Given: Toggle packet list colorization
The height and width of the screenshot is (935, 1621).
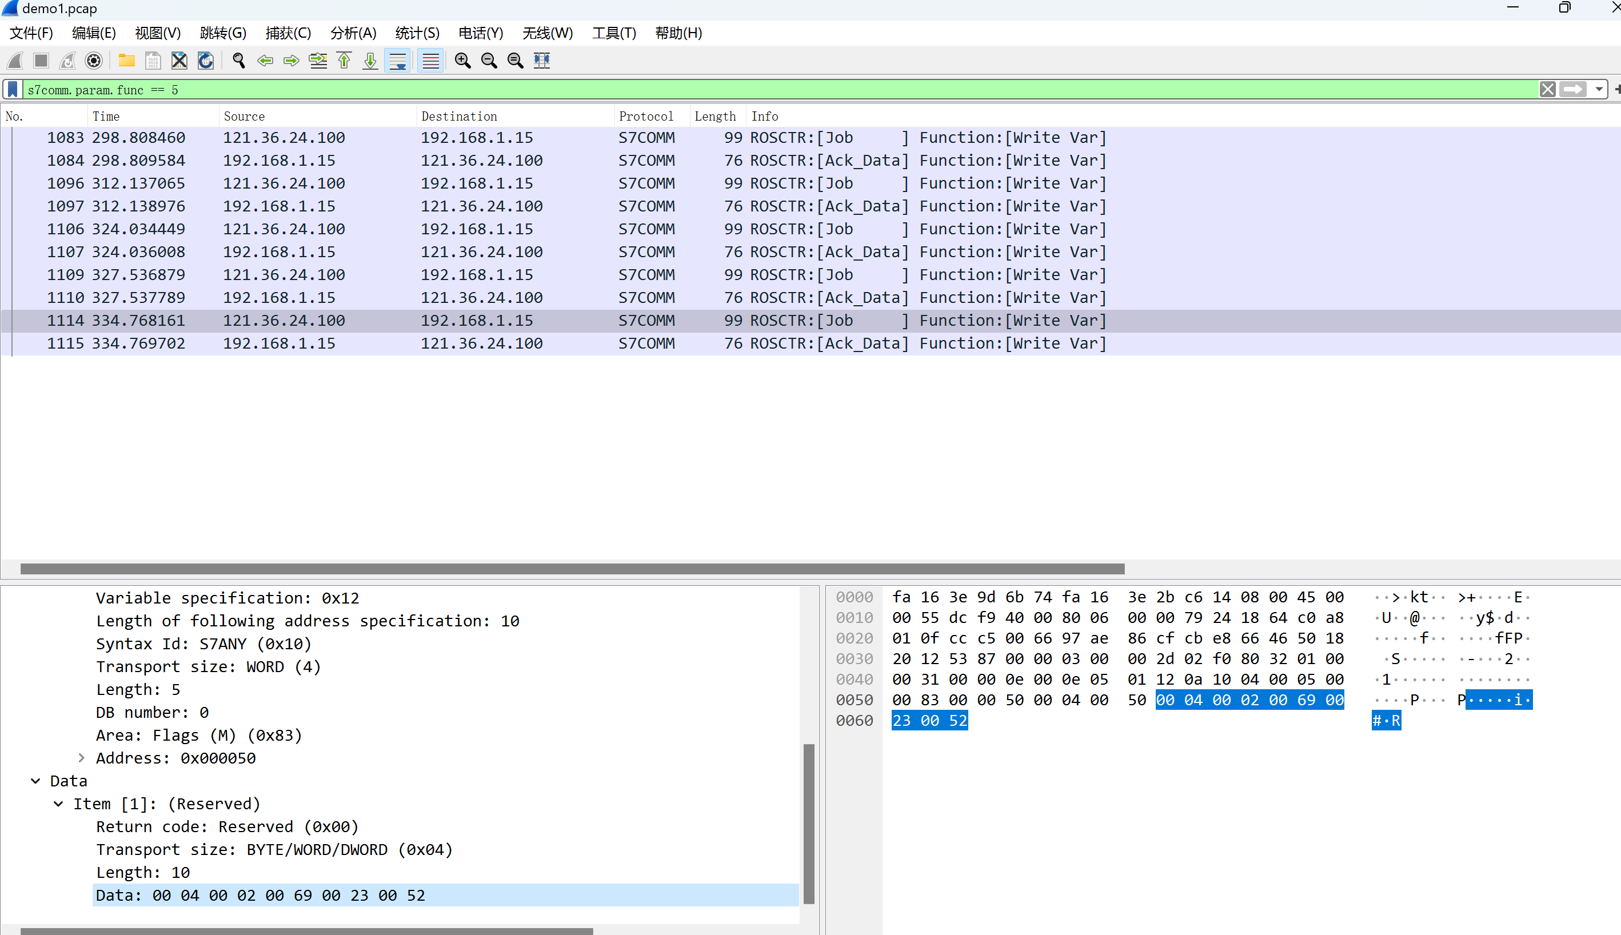Looking at the screenshot, I should coord(430,61).
